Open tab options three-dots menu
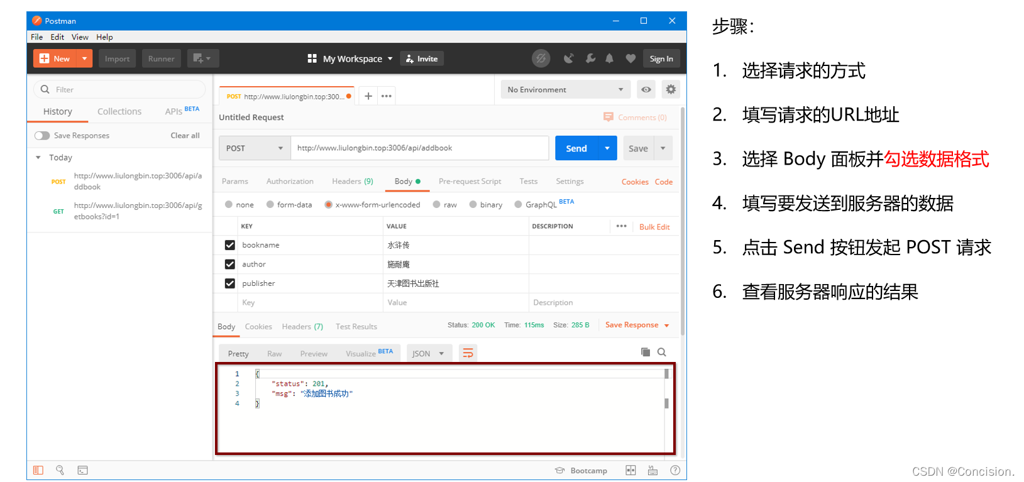 (387, 96)
